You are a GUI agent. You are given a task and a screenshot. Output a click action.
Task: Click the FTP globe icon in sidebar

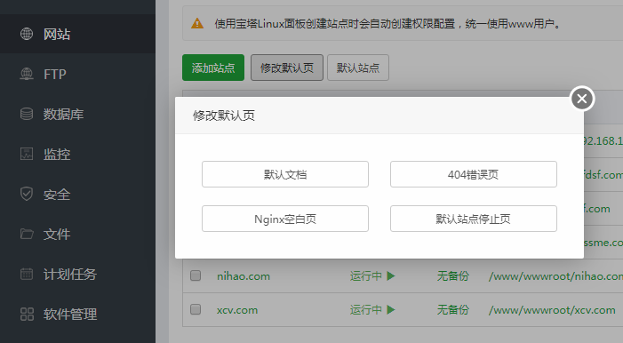(x=27, y=74)
